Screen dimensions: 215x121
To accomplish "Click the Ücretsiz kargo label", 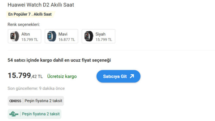I will click(62, 76).
